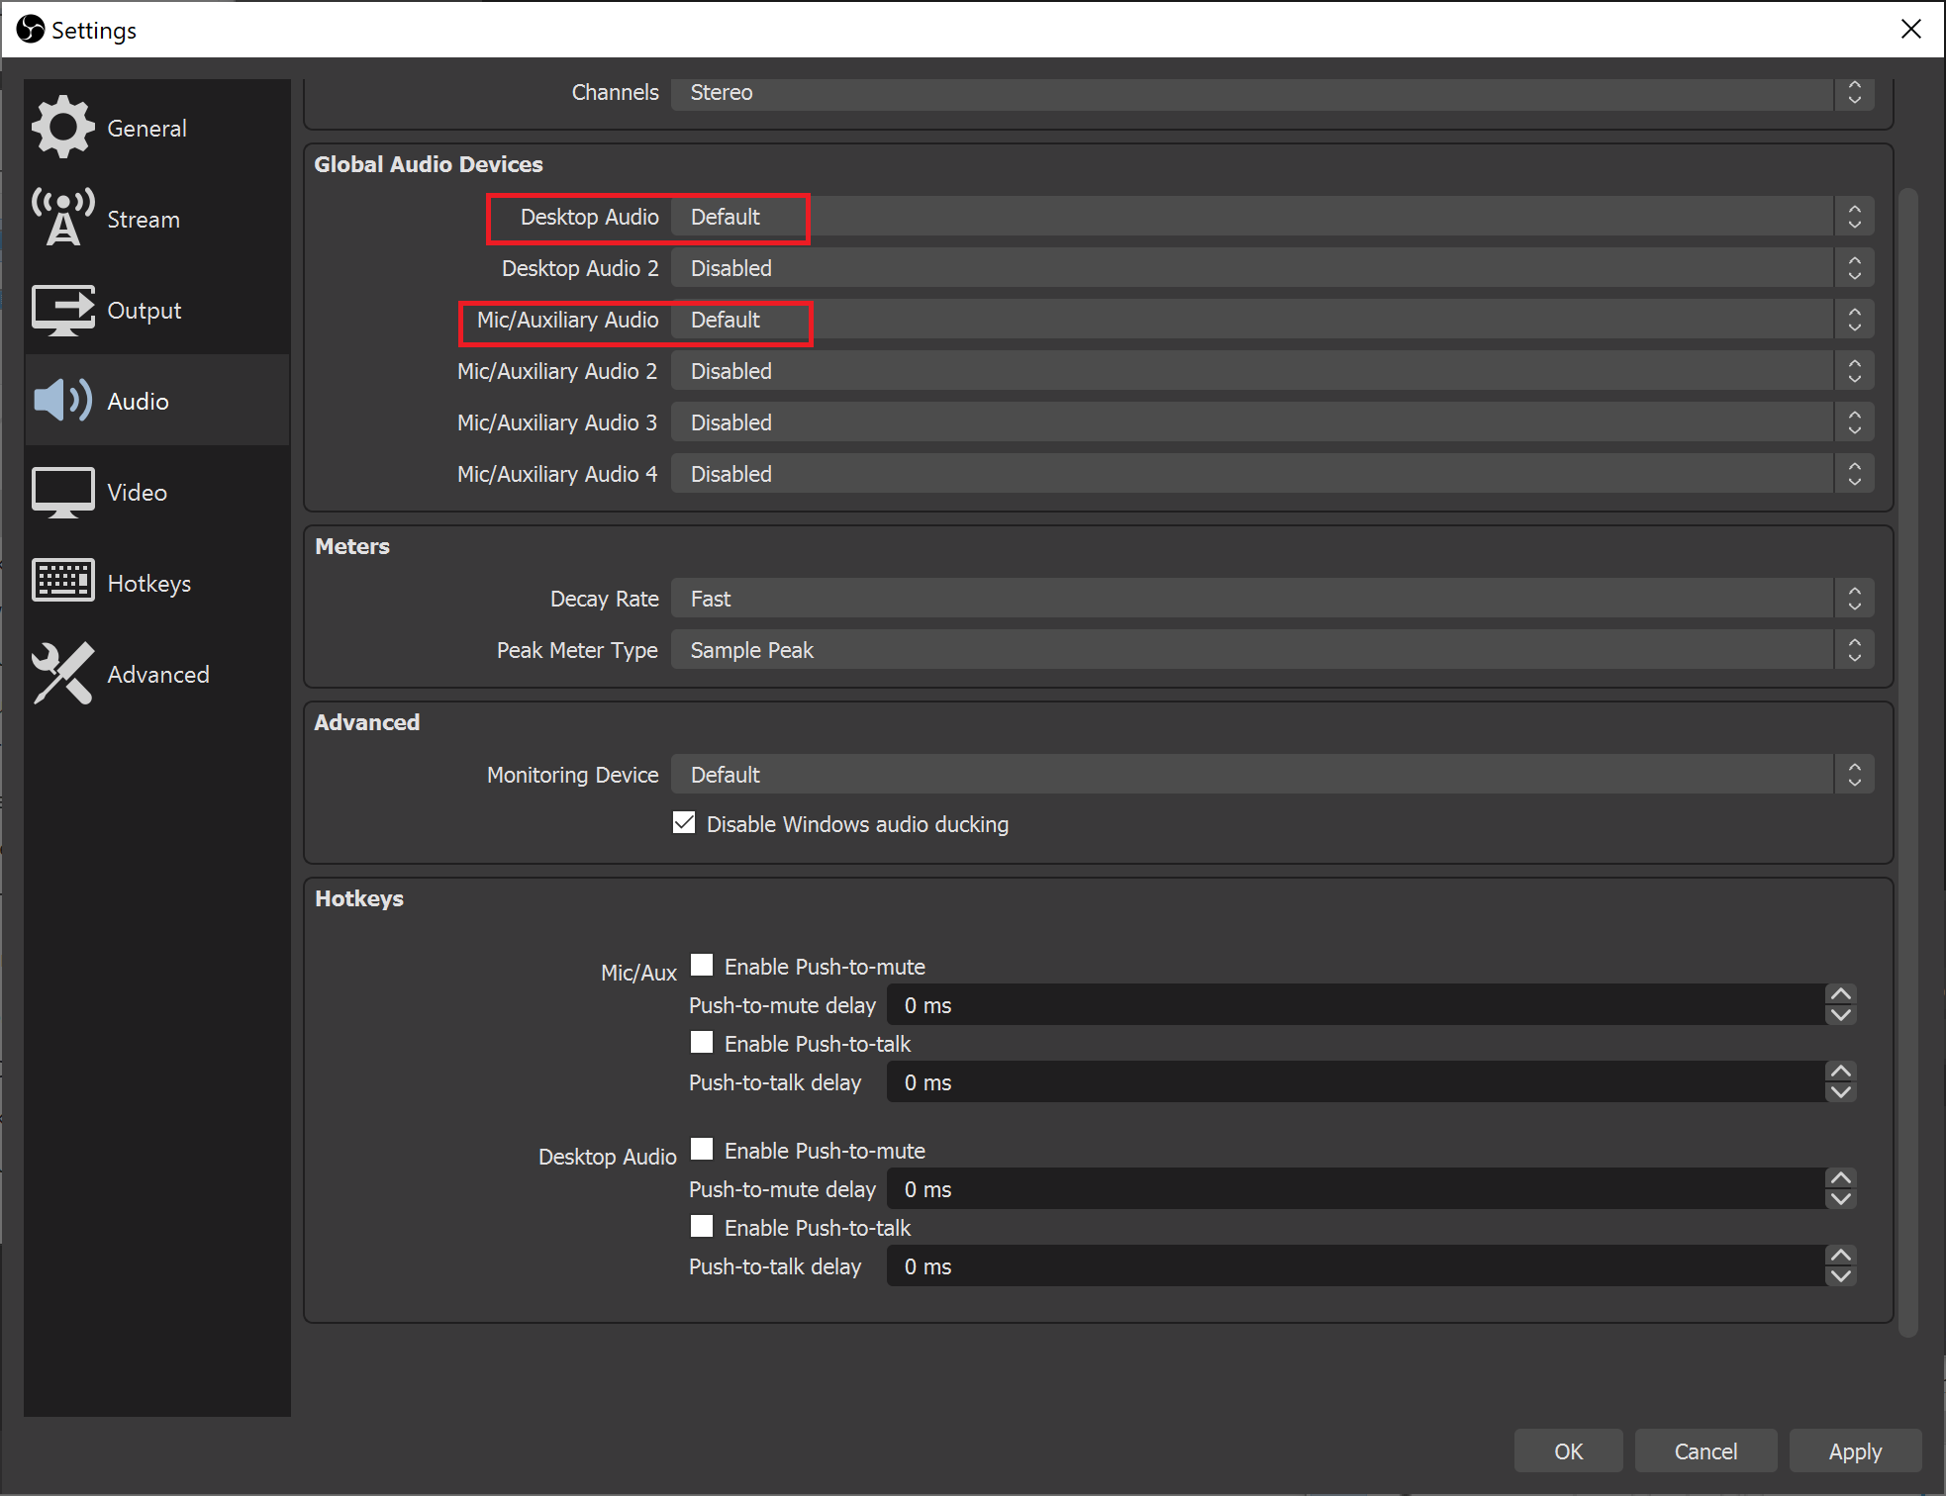Enable Push-to-talk for Desktop Audio
Viewport: 1946px width, 1496px height.
pyautogui.click(x=702, y=1227)
